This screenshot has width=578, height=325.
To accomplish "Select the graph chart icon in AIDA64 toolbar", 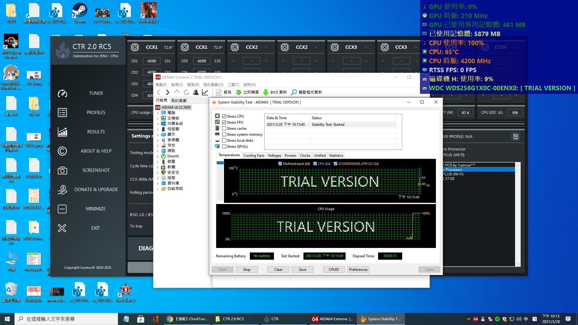I will tap(205, 92).
